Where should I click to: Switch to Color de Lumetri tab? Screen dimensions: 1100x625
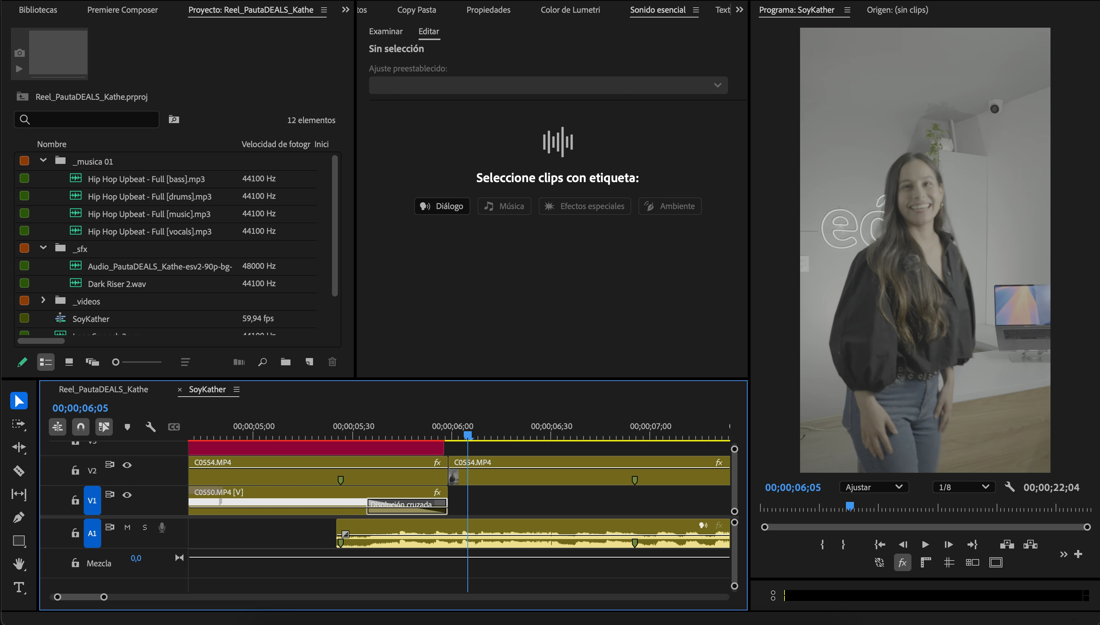[570, 10]
